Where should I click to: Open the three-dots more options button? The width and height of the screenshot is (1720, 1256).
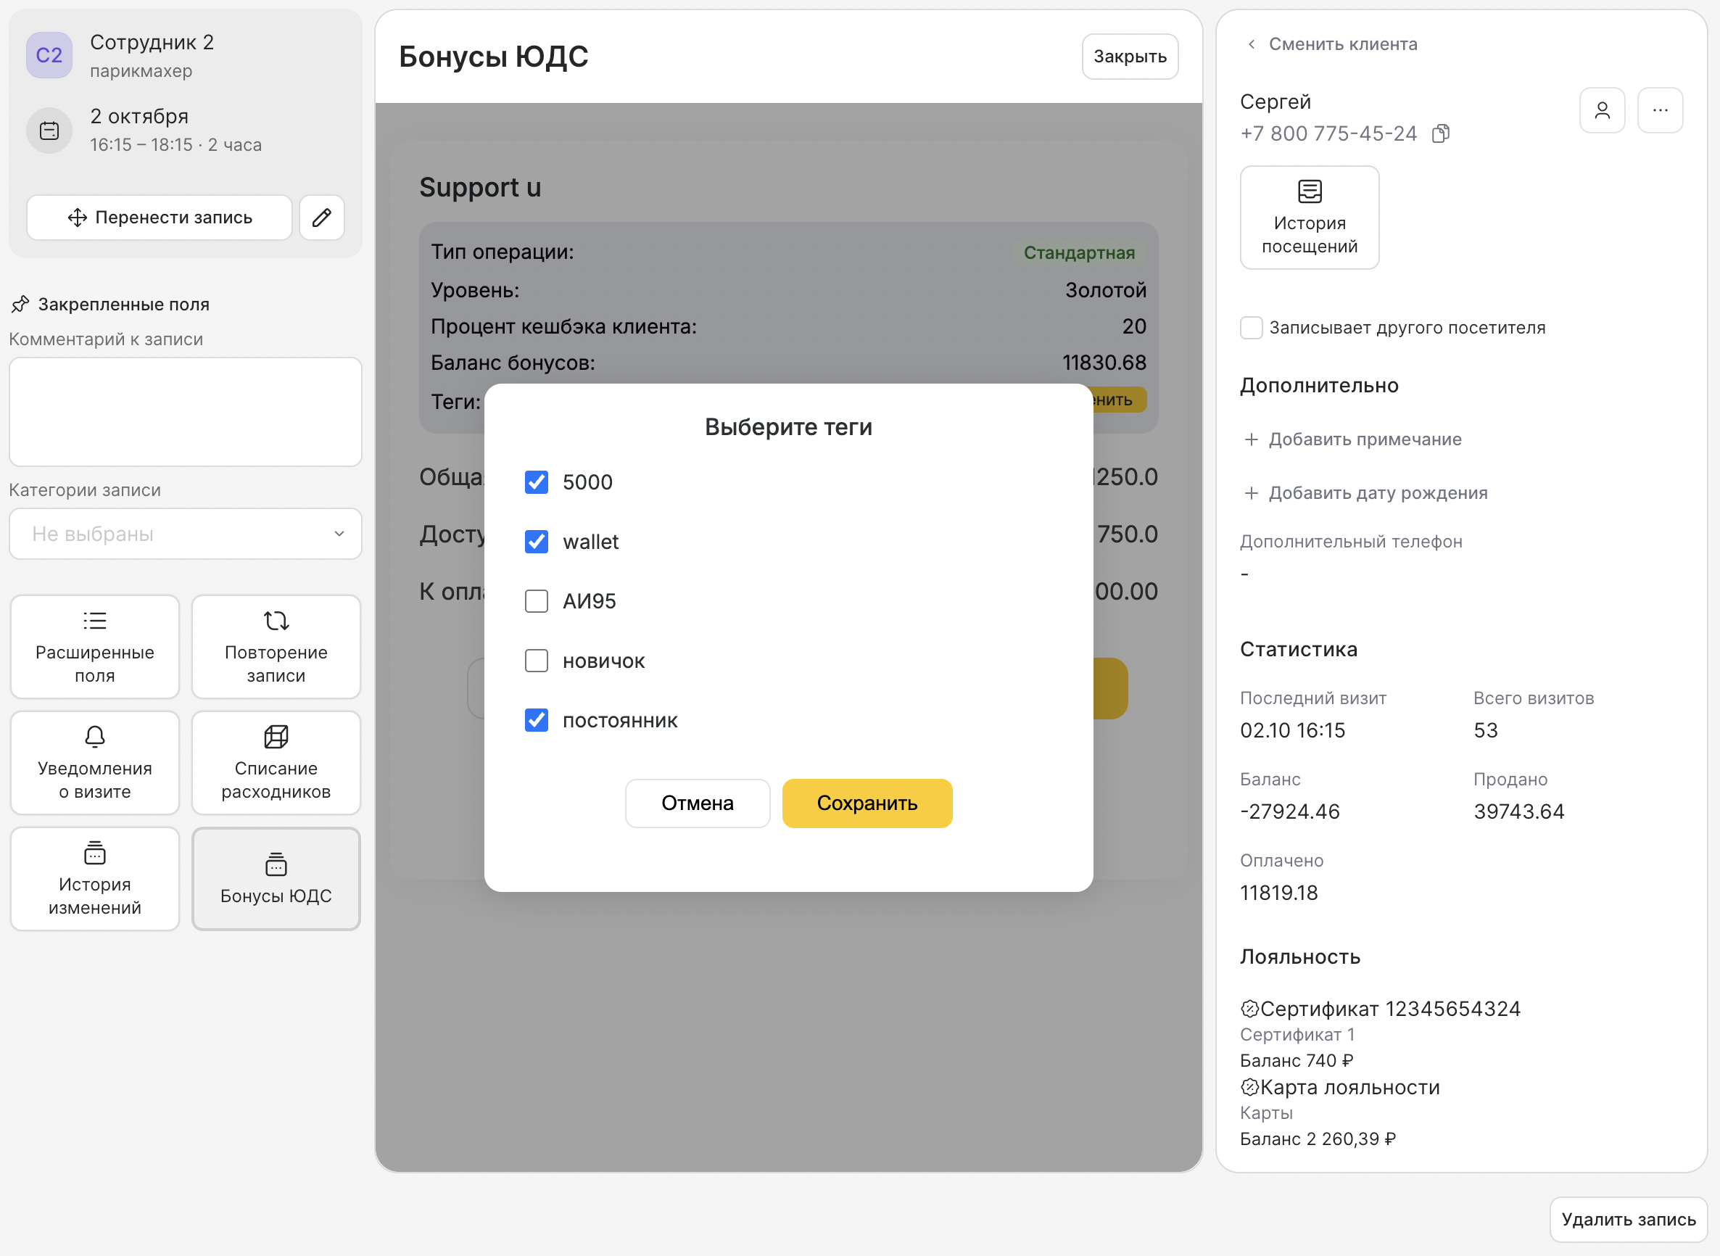click(x=1660, y=110)
